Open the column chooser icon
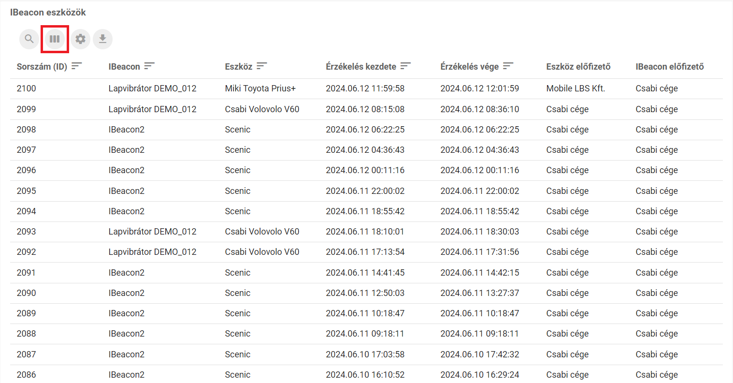This screenshot has width=733, height=383. click(55, 39)
